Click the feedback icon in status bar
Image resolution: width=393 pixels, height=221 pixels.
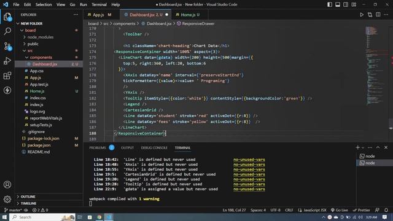[377, 210]
